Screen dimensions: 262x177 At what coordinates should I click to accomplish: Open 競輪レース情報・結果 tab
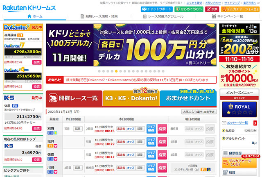click(x=99, y=16)
